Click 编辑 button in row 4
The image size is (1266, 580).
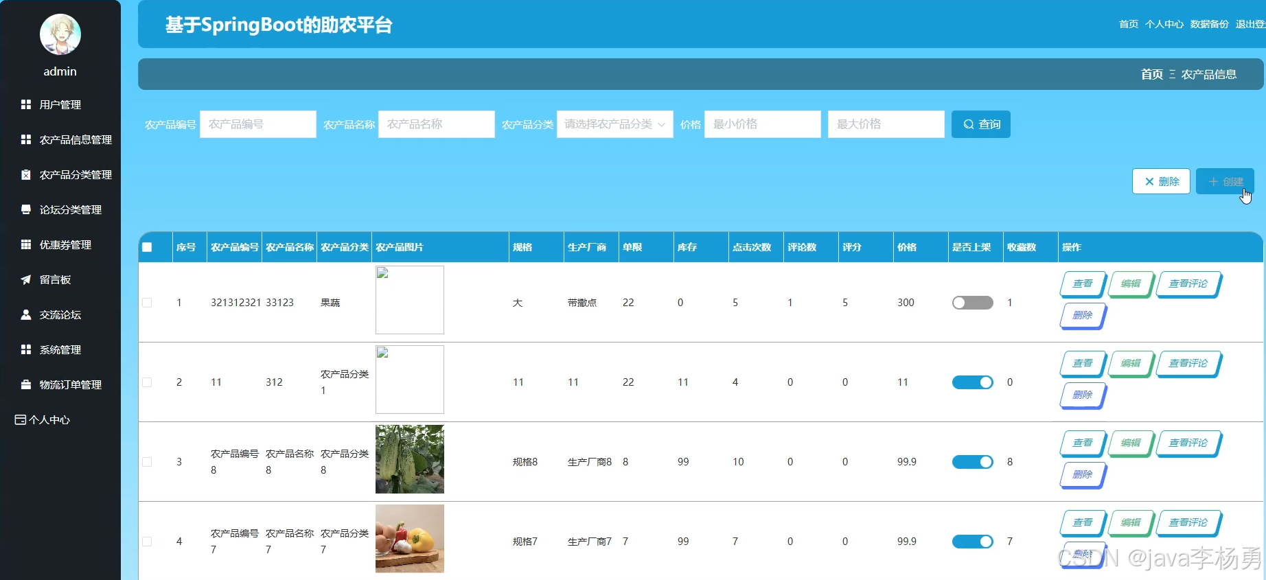(1131, 522)
